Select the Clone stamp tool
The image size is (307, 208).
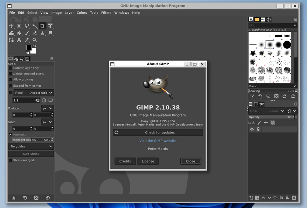pos(42,33)
